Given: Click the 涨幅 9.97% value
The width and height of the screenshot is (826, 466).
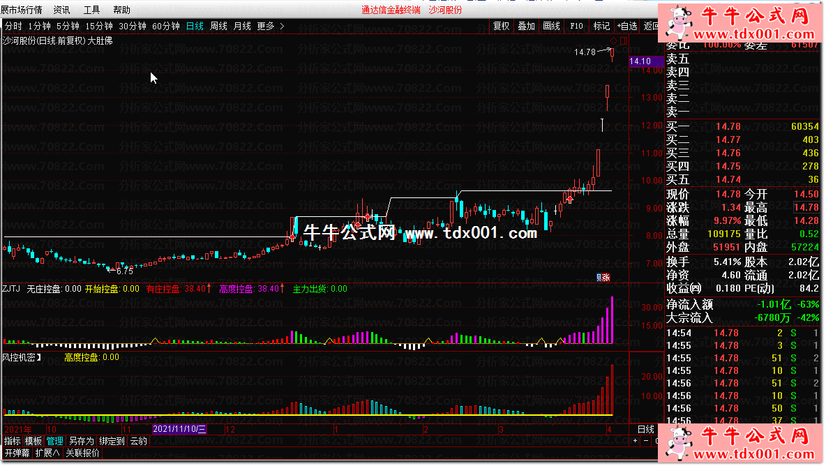Looking at the screenshot, I should 727,220.
